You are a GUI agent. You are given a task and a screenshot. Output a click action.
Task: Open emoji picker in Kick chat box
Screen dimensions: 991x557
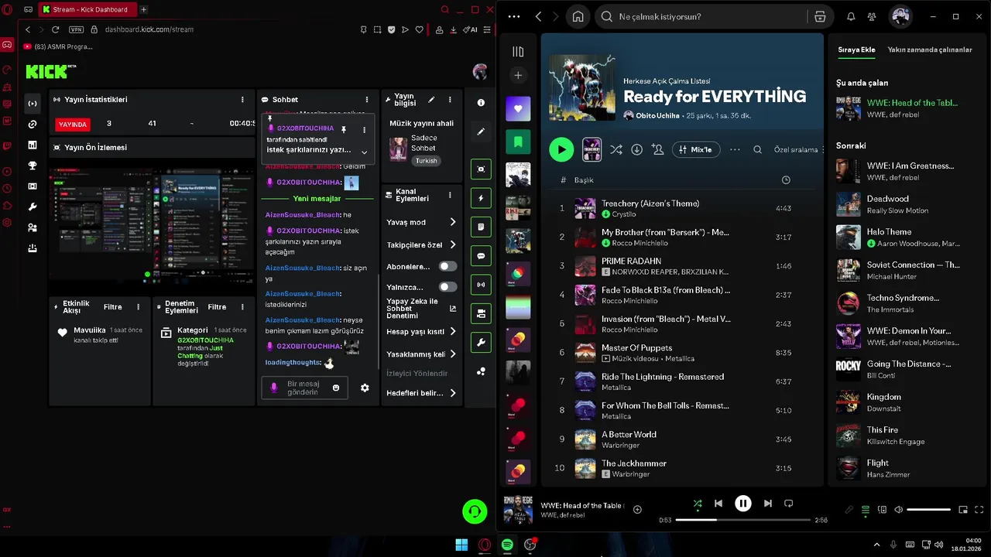tap(336, 388)
